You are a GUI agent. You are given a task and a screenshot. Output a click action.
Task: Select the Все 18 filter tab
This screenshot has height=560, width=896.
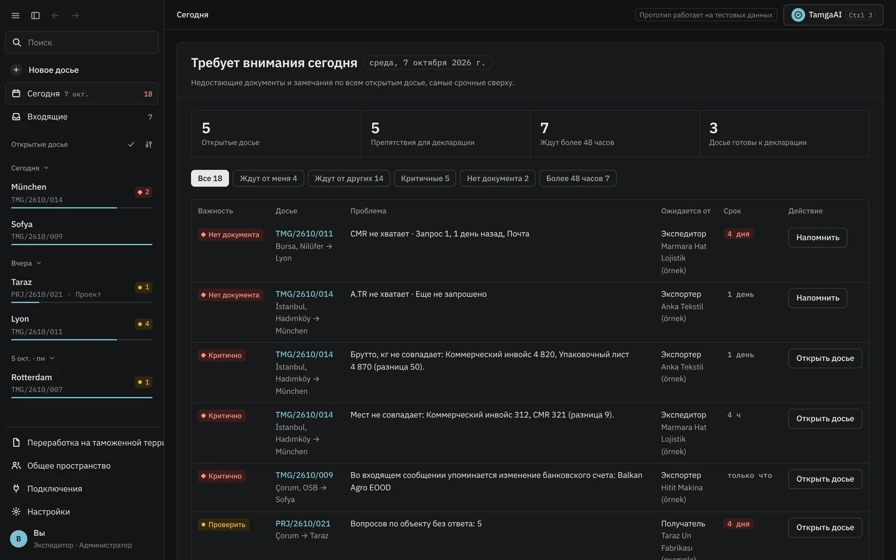(x=210, y=179)
